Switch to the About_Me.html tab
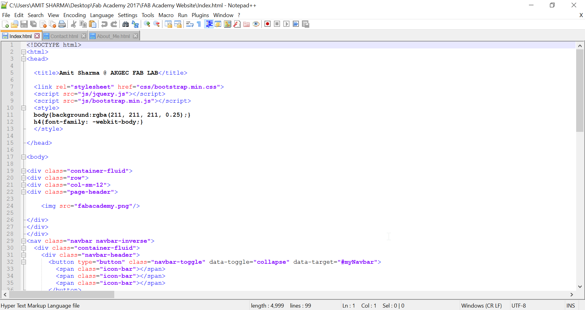The width and height of the screenshot is (585, 310). pyautogui.click(x=113, y=36)
